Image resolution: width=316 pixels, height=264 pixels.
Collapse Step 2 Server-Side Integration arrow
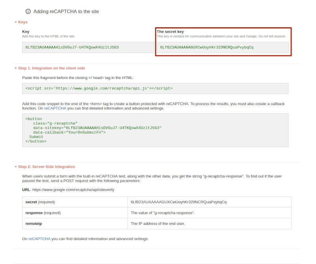(x=15, y=167)
